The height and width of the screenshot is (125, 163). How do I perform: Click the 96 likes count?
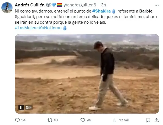pyautogui.click(x=89, y=120)
